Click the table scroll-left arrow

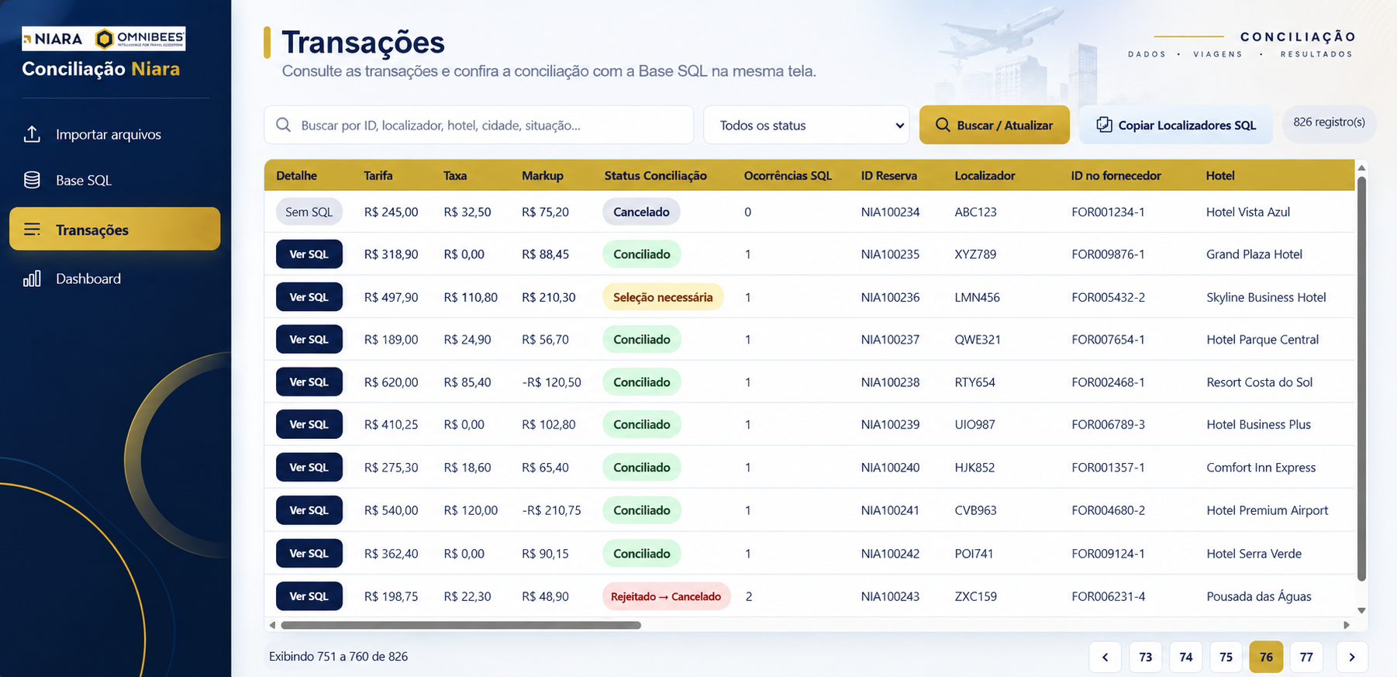(272, 625)
